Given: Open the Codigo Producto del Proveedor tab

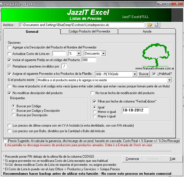Looking at the screenshot, I should click(x=89, y=31).
